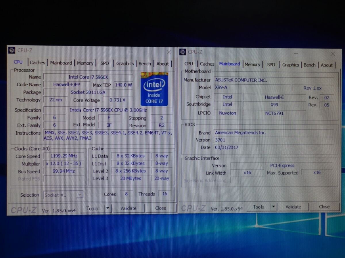Click Technology value 22 nm
The width and height of the screenshot is (345, 258).
point(55,100)
